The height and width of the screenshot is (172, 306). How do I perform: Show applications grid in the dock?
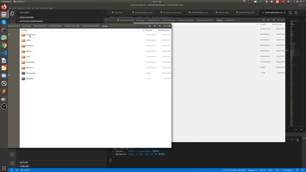tap(4, 168)
